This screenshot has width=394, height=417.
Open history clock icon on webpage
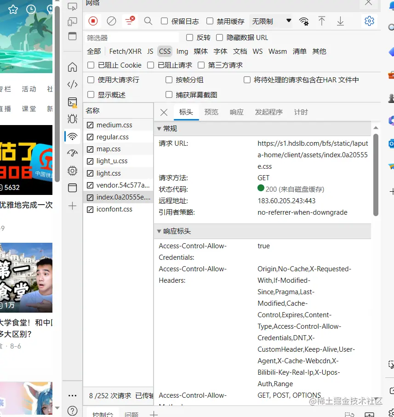[31, 10]
